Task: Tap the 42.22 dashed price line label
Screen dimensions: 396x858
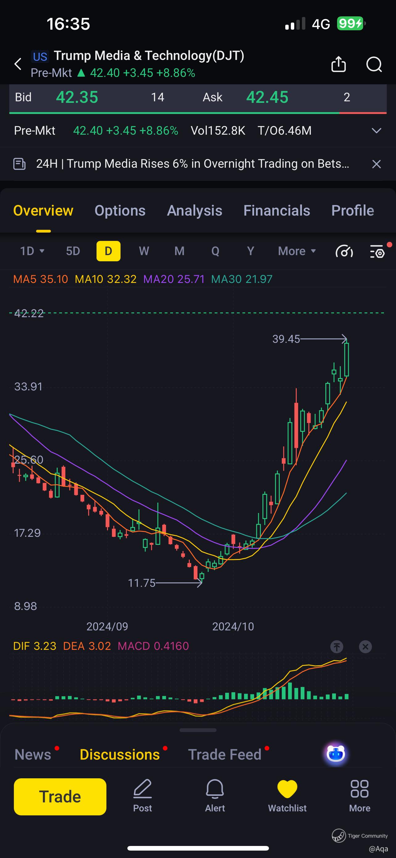Action: point(29,313)
